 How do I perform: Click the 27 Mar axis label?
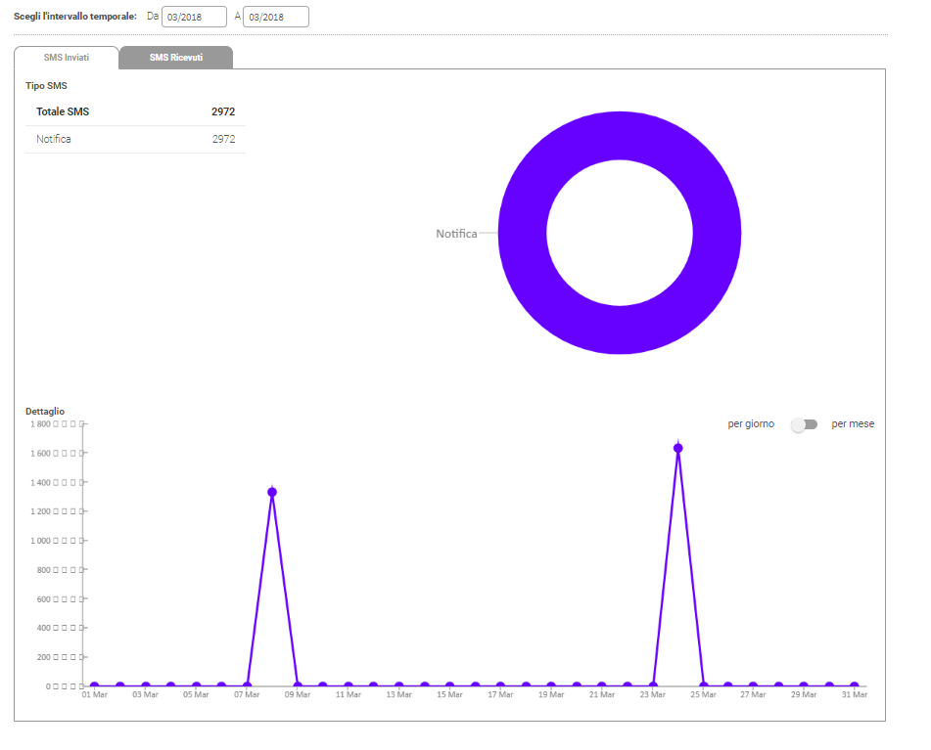tap(753, 694)
